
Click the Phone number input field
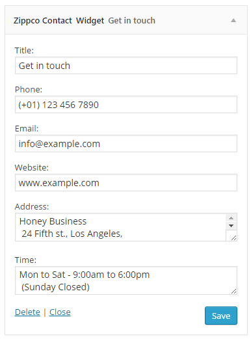pos(126,105)
